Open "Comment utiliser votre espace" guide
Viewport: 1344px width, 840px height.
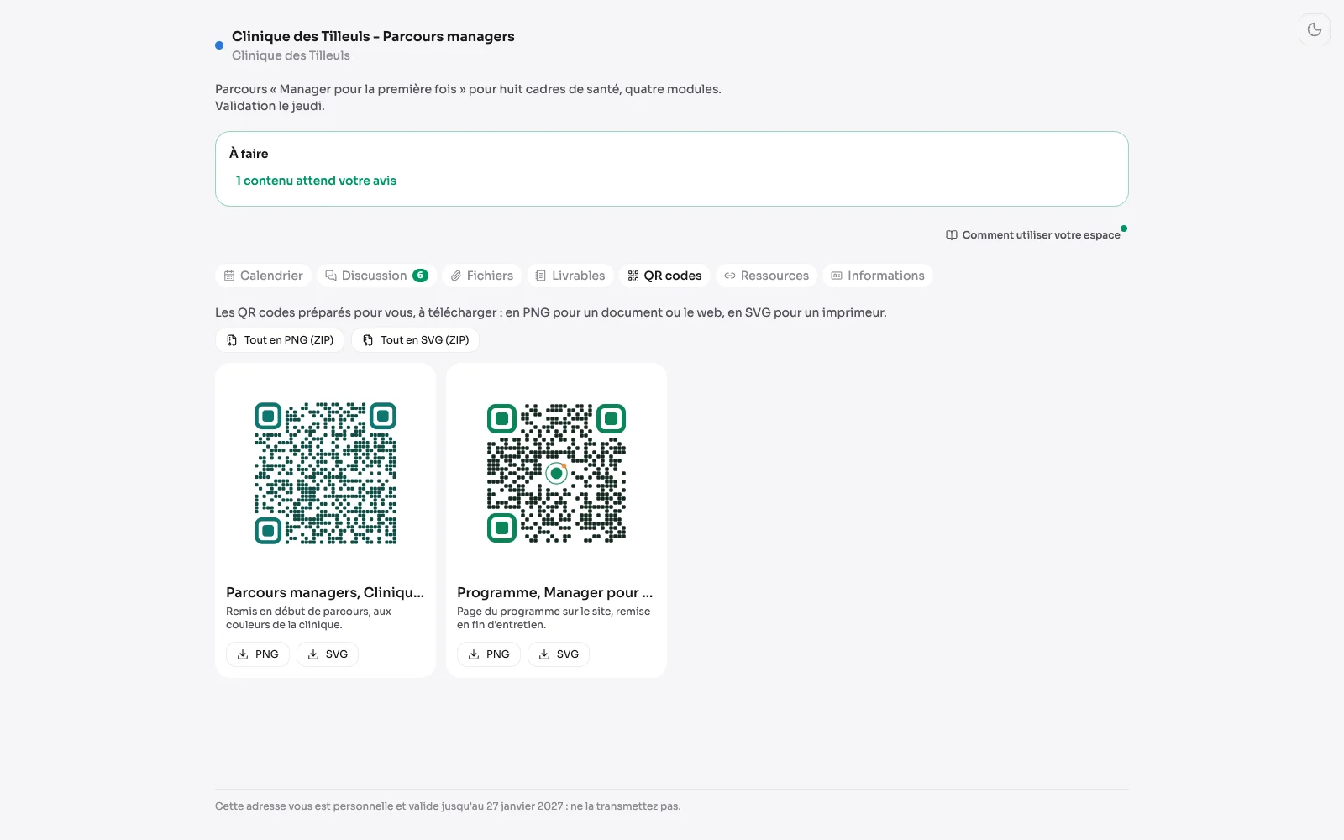(1033, 235)
